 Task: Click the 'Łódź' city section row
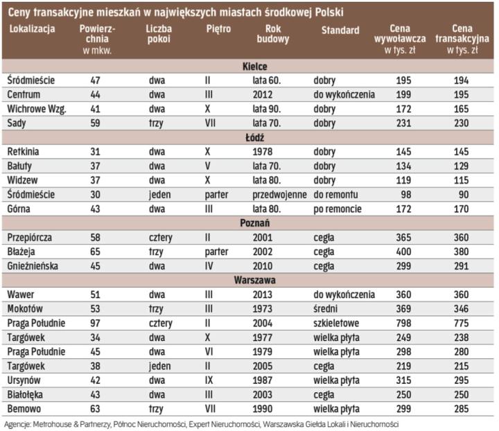(249, 137)
